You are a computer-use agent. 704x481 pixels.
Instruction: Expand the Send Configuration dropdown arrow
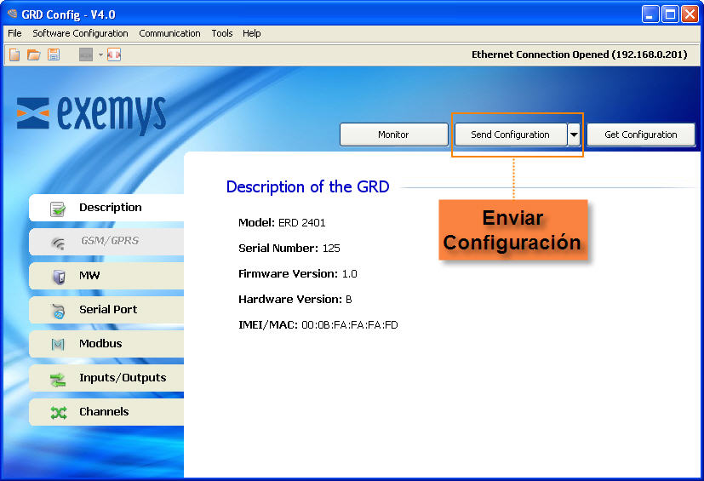pos(575,135)
